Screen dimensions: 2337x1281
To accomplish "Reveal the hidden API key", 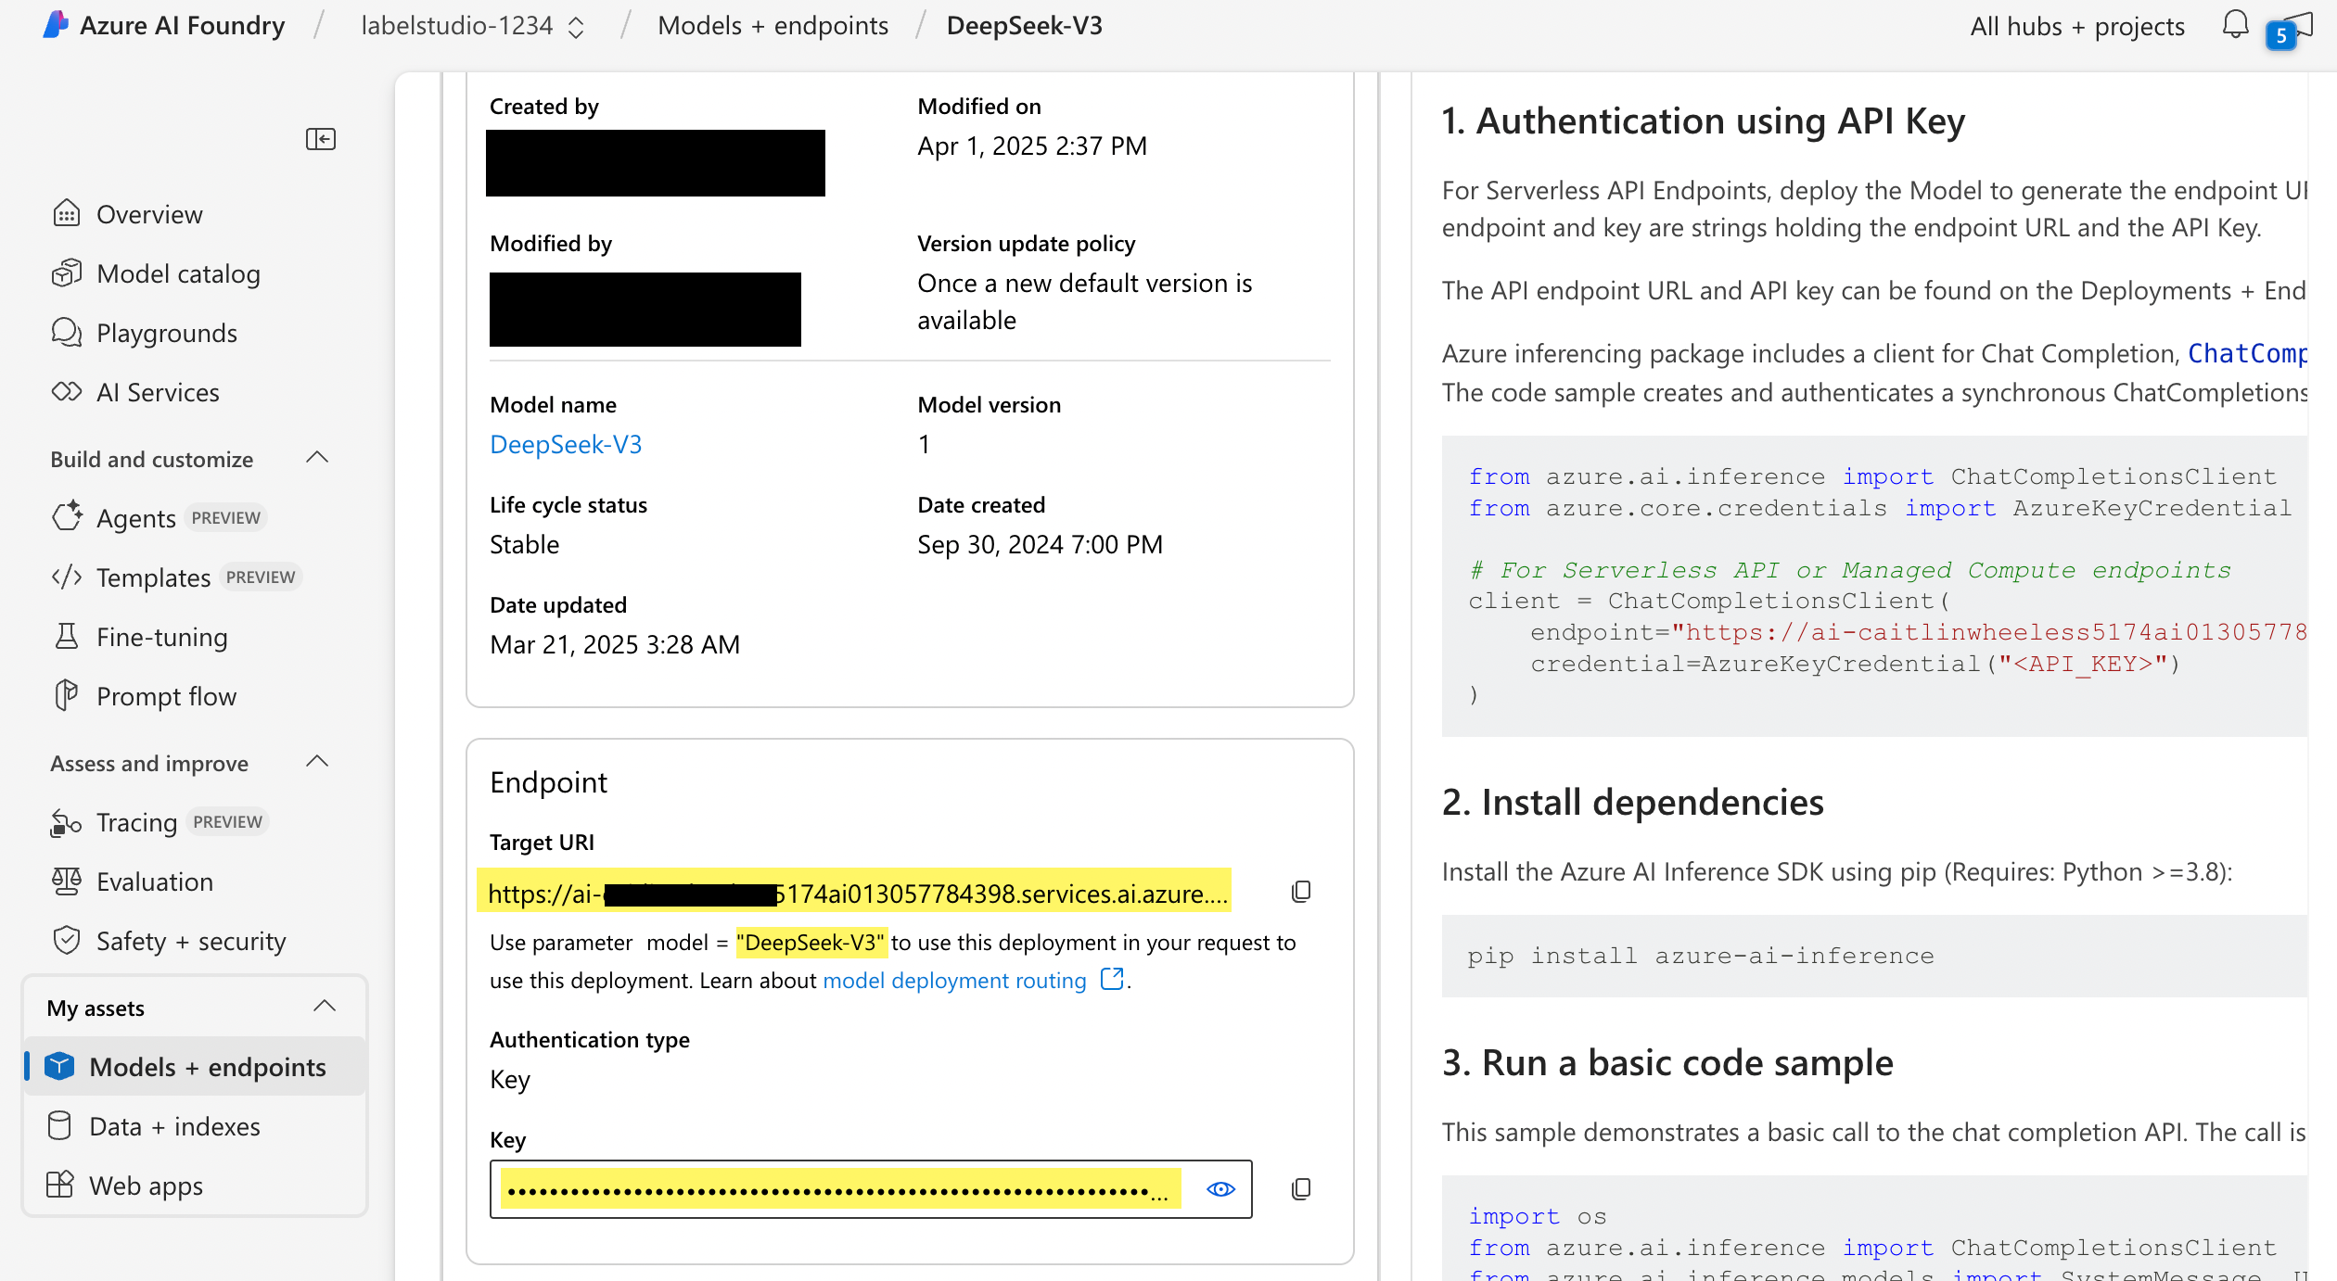I will click(x=1220, y=1189).
